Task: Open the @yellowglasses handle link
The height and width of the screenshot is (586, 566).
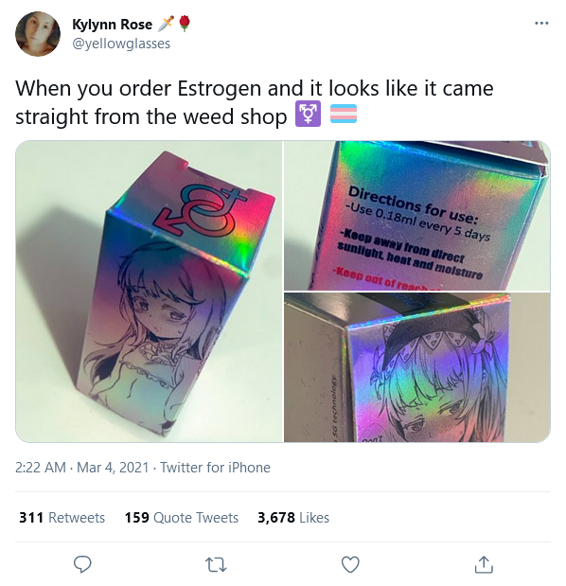Action: point(121,44)
